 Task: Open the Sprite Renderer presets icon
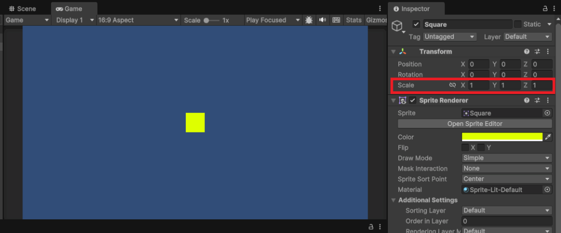pyautogui.click(x=537, y=101)
